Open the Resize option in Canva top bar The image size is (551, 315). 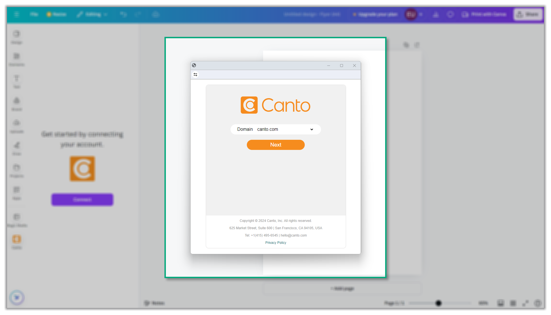(x=57, y=14)
